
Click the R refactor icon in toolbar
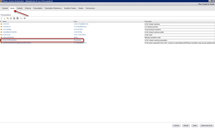[21, 18]
